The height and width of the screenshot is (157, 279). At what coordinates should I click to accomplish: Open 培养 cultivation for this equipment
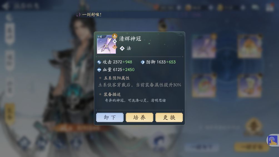139,117
